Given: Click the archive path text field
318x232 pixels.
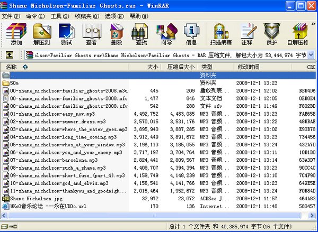Looking at the screenshot, I should click(x=170, y=55).
